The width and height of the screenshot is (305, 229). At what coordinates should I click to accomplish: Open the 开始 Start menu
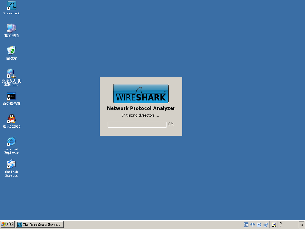tap(7, 224)
